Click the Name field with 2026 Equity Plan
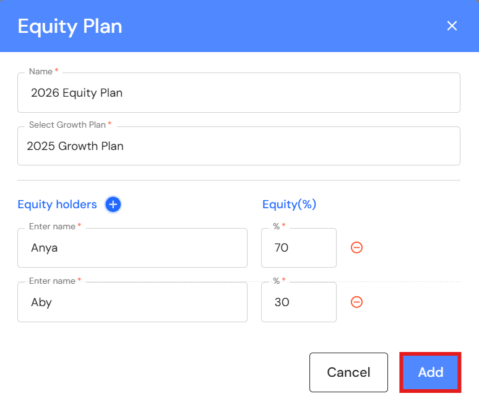Screen dimensions: 479x409 click(x=238, y=93)
